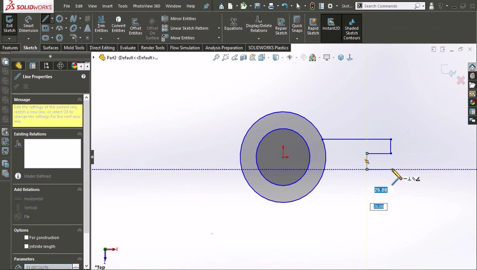Image resolution: width=477 pixels, height=270 pixels.
Task: Open PropertyManager tab in left panel
Action: pos(33,66)
